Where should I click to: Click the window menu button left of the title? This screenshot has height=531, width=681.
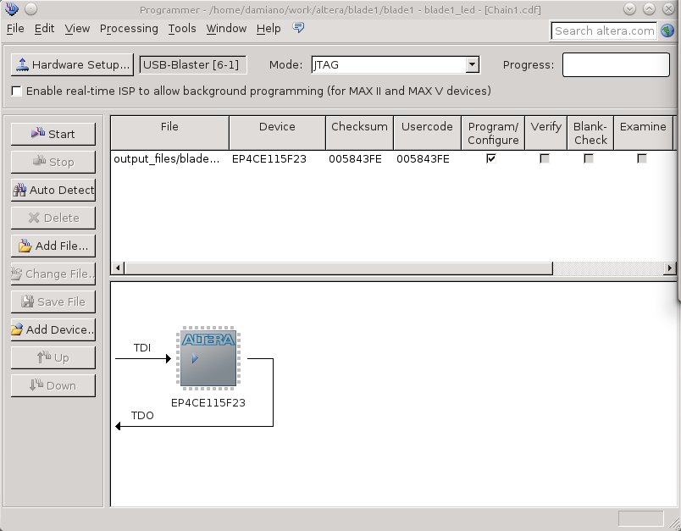[x=30, y=8]
